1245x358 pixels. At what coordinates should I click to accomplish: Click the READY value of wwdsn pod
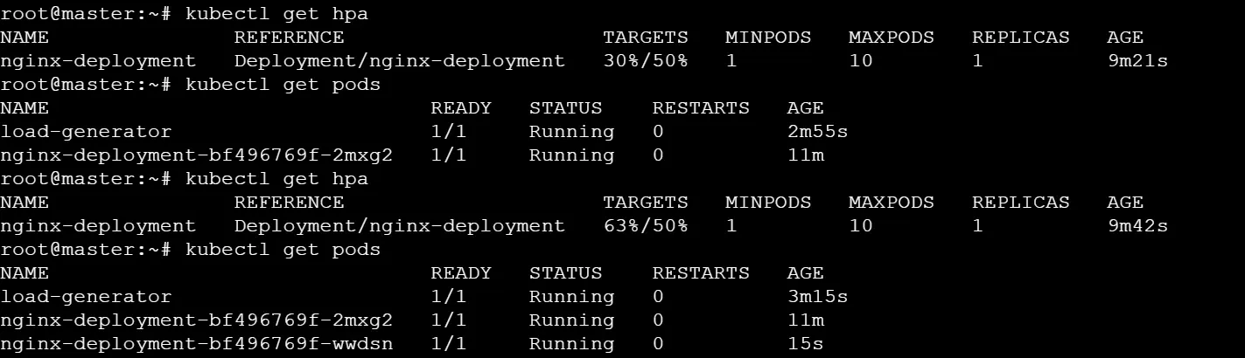point(449,344)
